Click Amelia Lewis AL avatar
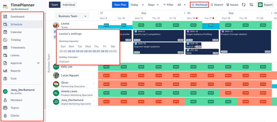The image size is (277, 122). (x=56, y=93)
